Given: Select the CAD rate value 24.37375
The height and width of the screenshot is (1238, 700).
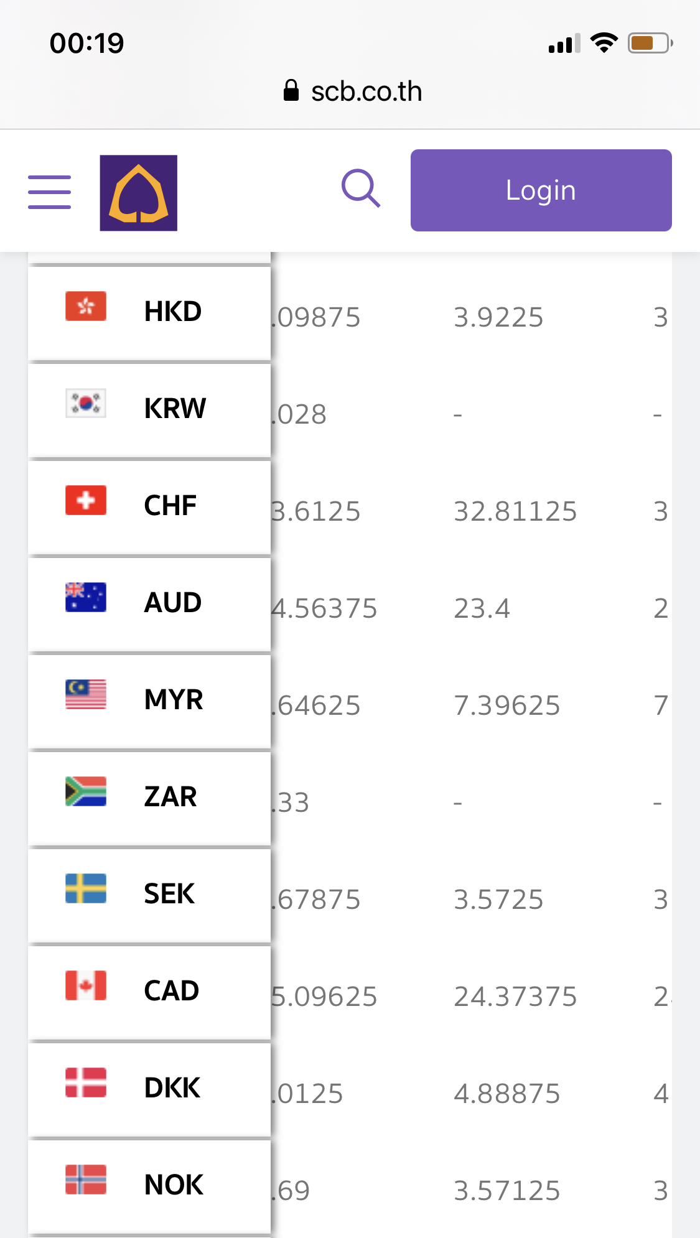Looking at the screenshot, I should [515, 997].
